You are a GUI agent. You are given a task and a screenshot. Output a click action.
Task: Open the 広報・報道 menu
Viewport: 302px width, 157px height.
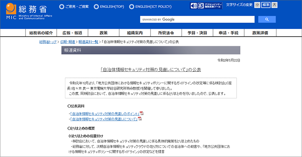coord(72,33)
